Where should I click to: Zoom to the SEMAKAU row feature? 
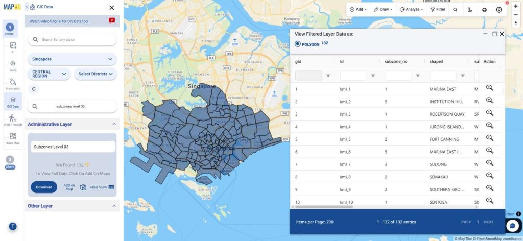point(489,176)
